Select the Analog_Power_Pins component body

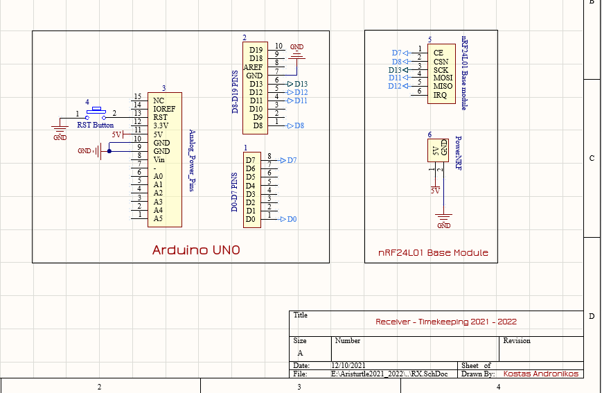click(x=165, y=159)
